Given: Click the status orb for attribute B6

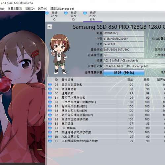Looking at the screenshot, I should point(50,111).
